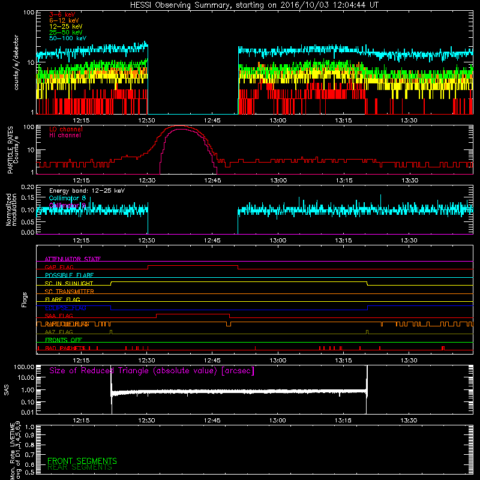Click the 100 value on particle rates axis
Image resolution: width=480 pixels, height=480 pixels.
(29, 127)
